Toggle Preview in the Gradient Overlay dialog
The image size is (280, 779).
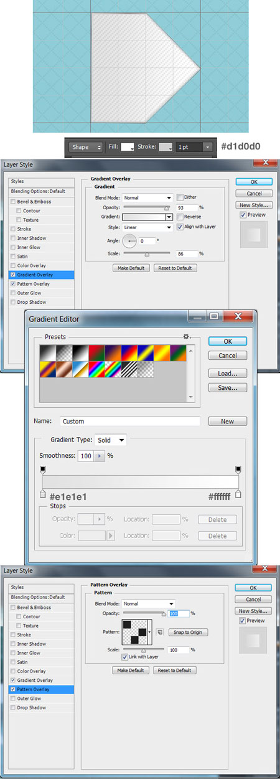coord(243,215)
